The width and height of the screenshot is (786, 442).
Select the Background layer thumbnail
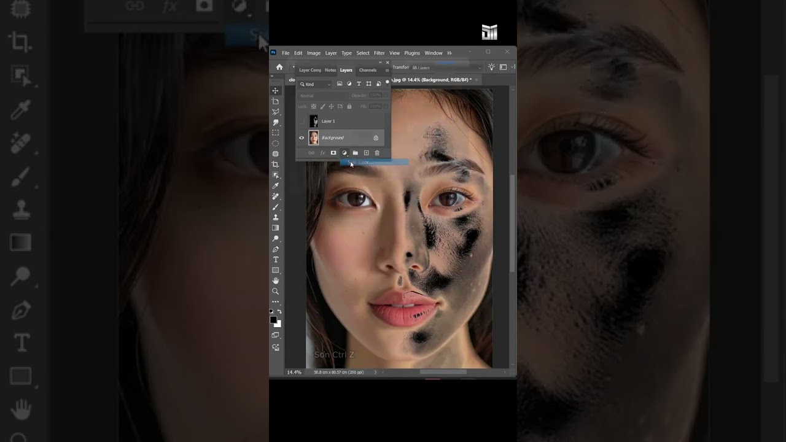(314, 138)
